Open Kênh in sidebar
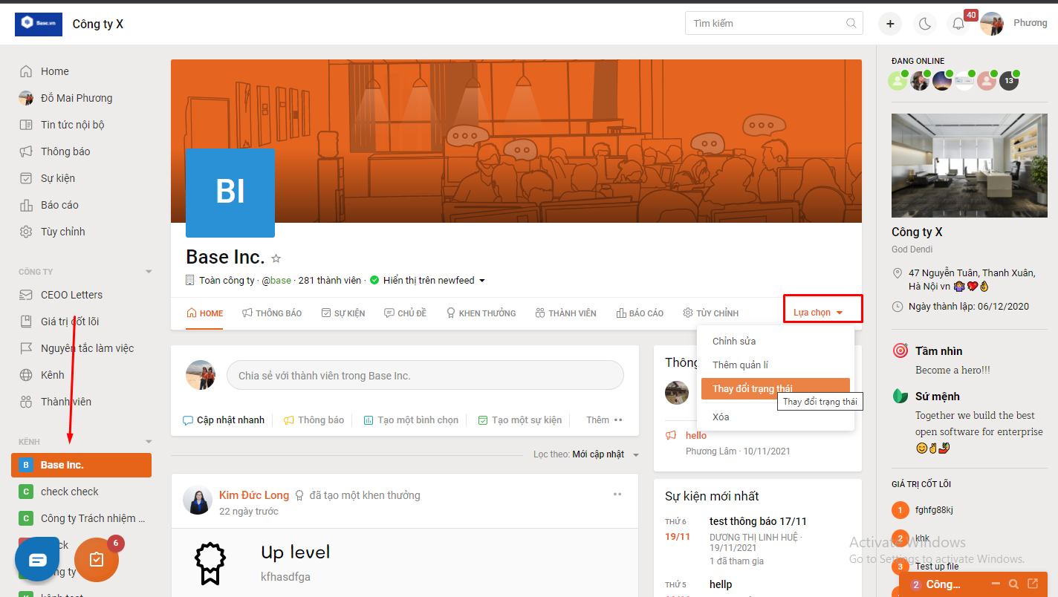The width and height of the screenshot is (1058, 597). (52, 375)
